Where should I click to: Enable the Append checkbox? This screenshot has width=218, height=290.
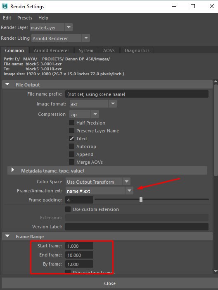click(71, 154)
